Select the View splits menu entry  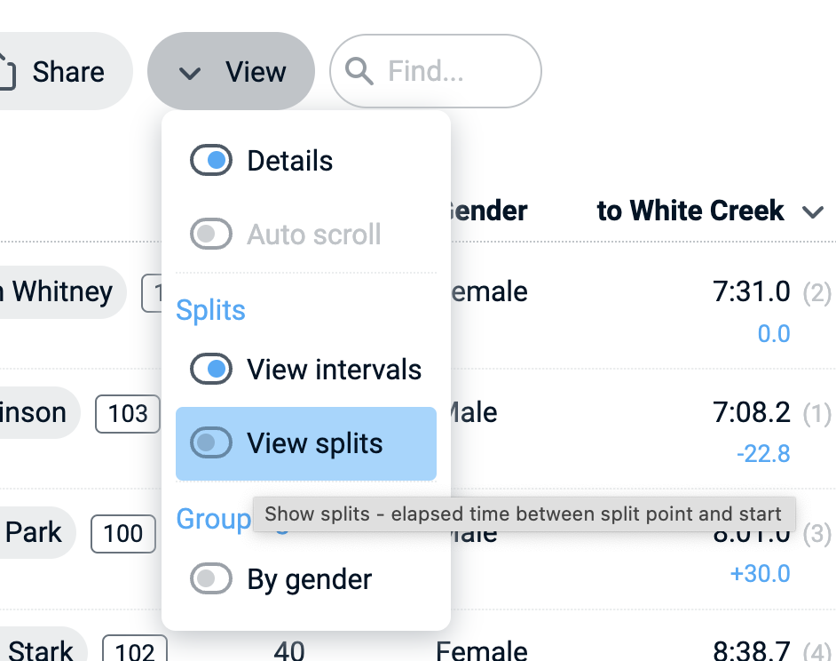[315, 443]
